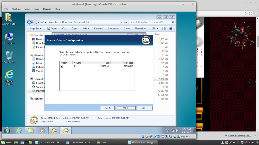The height and width of the screenshot is (145, 259).
Task: Switch to CARA MENG-INSTAL taskbar window
Action: click(80, 143)
